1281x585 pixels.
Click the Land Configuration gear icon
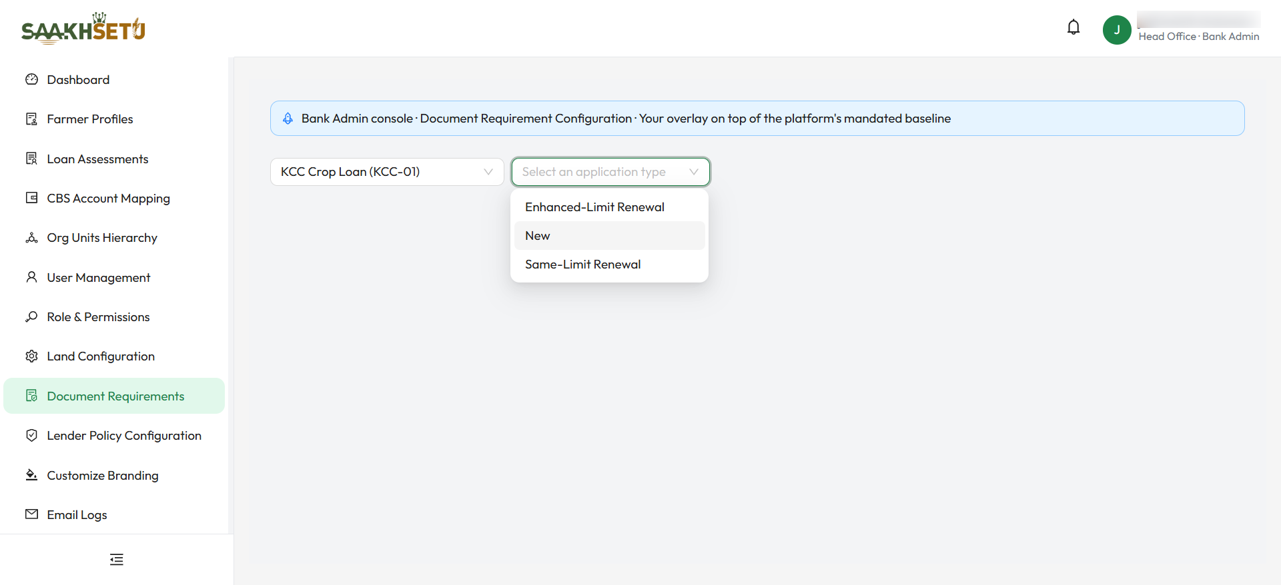(x=31, y=356)
